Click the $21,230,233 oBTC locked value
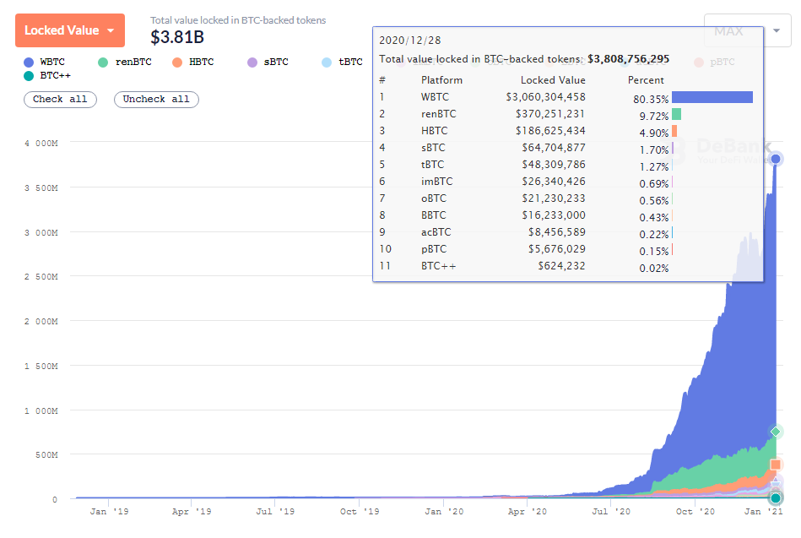801x538 pixels. (x=554, y=198)
